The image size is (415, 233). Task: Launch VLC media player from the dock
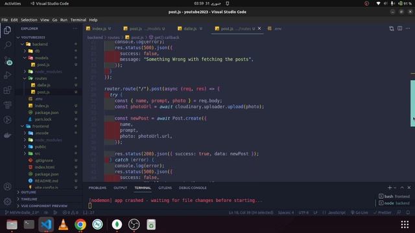pos(64,225)
